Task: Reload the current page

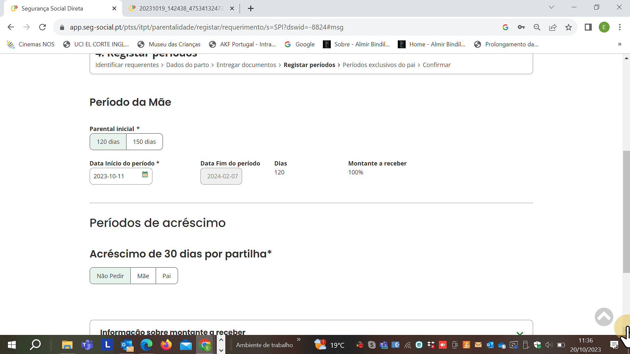Action: (x=42, y=27)
